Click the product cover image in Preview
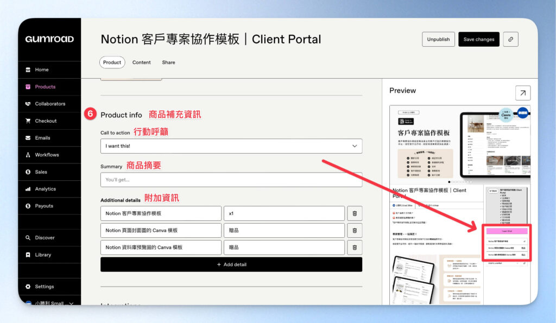The image size is (556, 323). [460, 144]
